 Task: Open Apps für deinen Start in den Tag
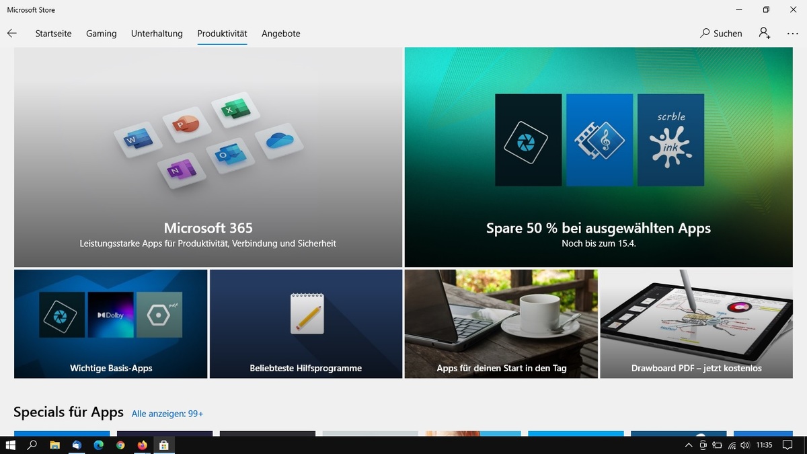[x=501, y=324]
